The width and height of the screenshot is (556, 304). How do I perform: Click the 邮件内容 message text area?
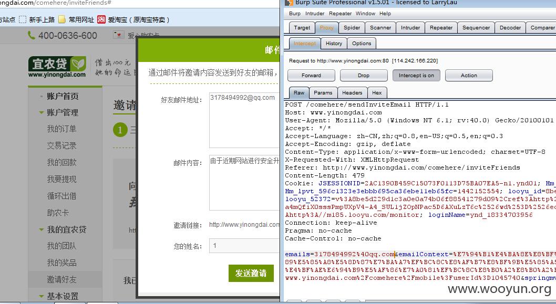point(244,183)
